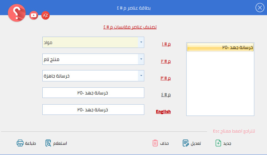Click the inquiry magnifier icon
The image size is (267, 155).
click(49, 143)
